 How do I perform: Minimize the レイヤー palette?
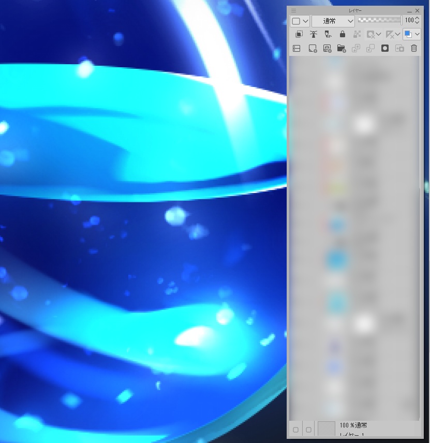tap(409, 11)
